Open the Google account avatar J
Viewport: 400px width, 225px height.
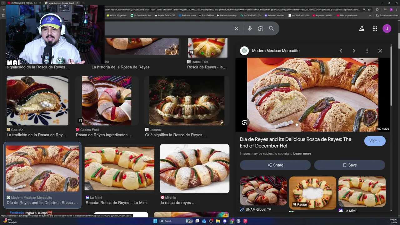point(387,28)
